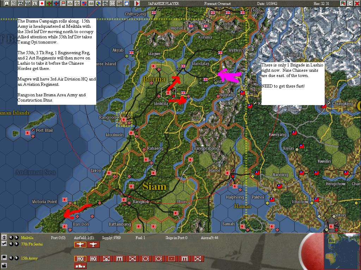361x270 pixels.
Task: Click the Rangoon Japanese flag base marker
Action: (x=124, y=120)
